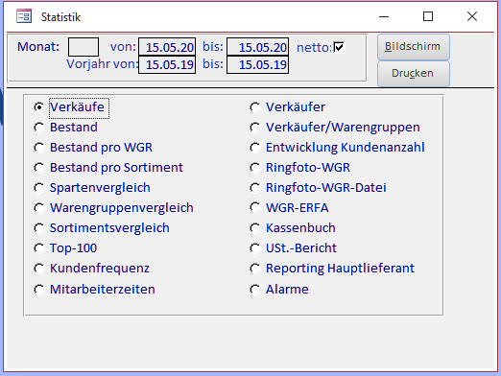Click the Vorjahr bis date field
The width and height of the screenshot is (501, 376).
click(257, 64)
